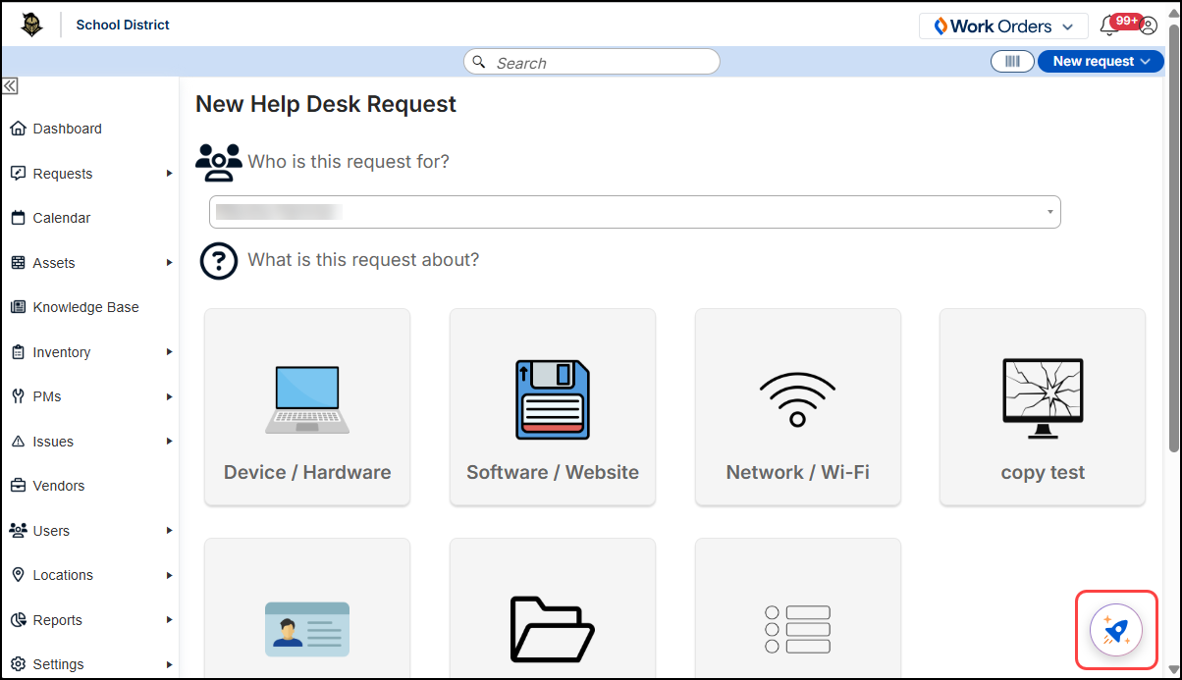This screenshot has height=680, width=1182.
Task: Open the notifications bell with 99+ badge
Action: point(1110,26)
